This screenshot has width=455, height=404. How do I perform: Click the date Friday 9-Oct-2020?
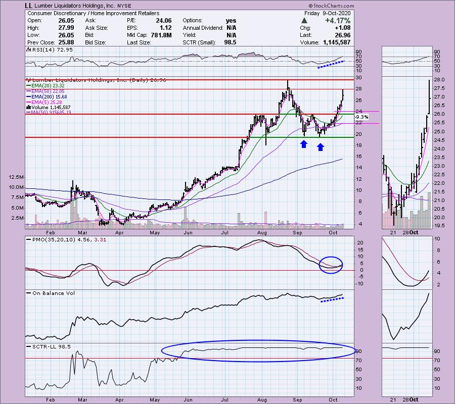(327, 13)
